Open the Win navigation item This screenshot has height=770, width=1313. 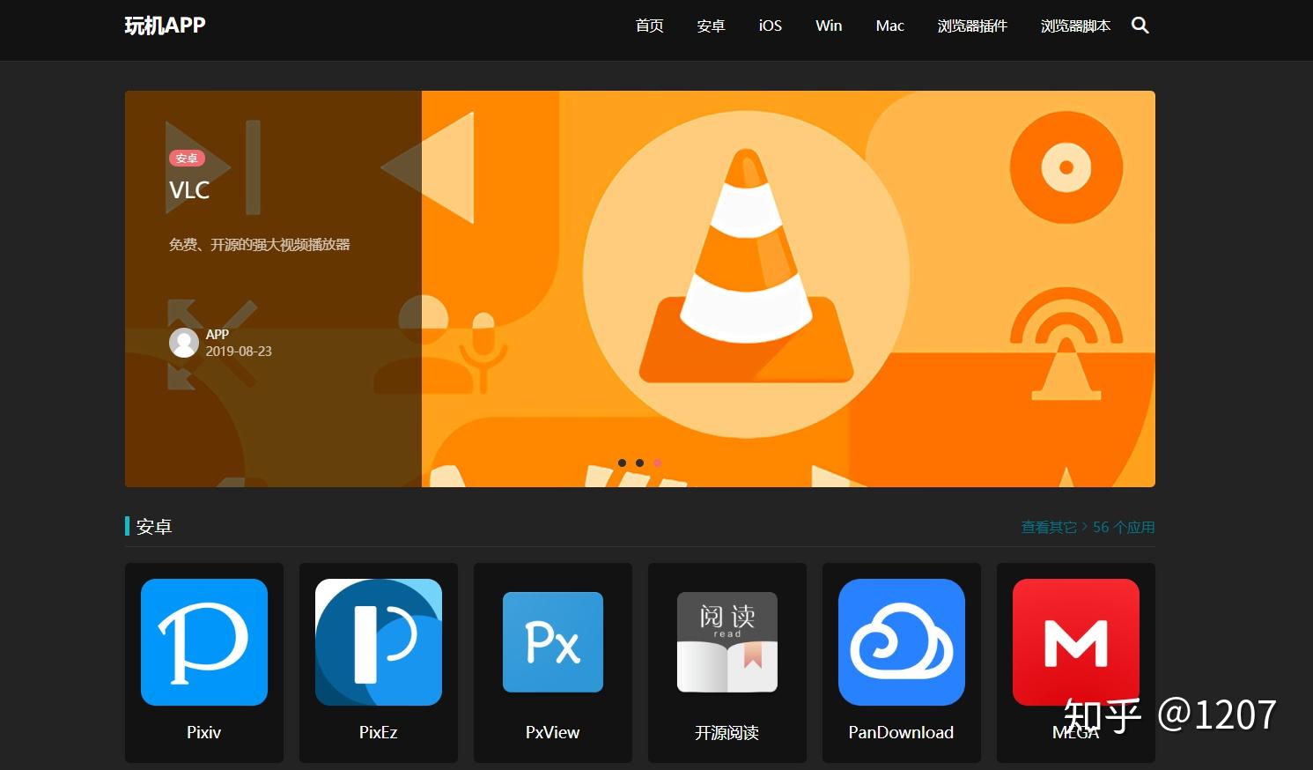(x=829, y=26)
